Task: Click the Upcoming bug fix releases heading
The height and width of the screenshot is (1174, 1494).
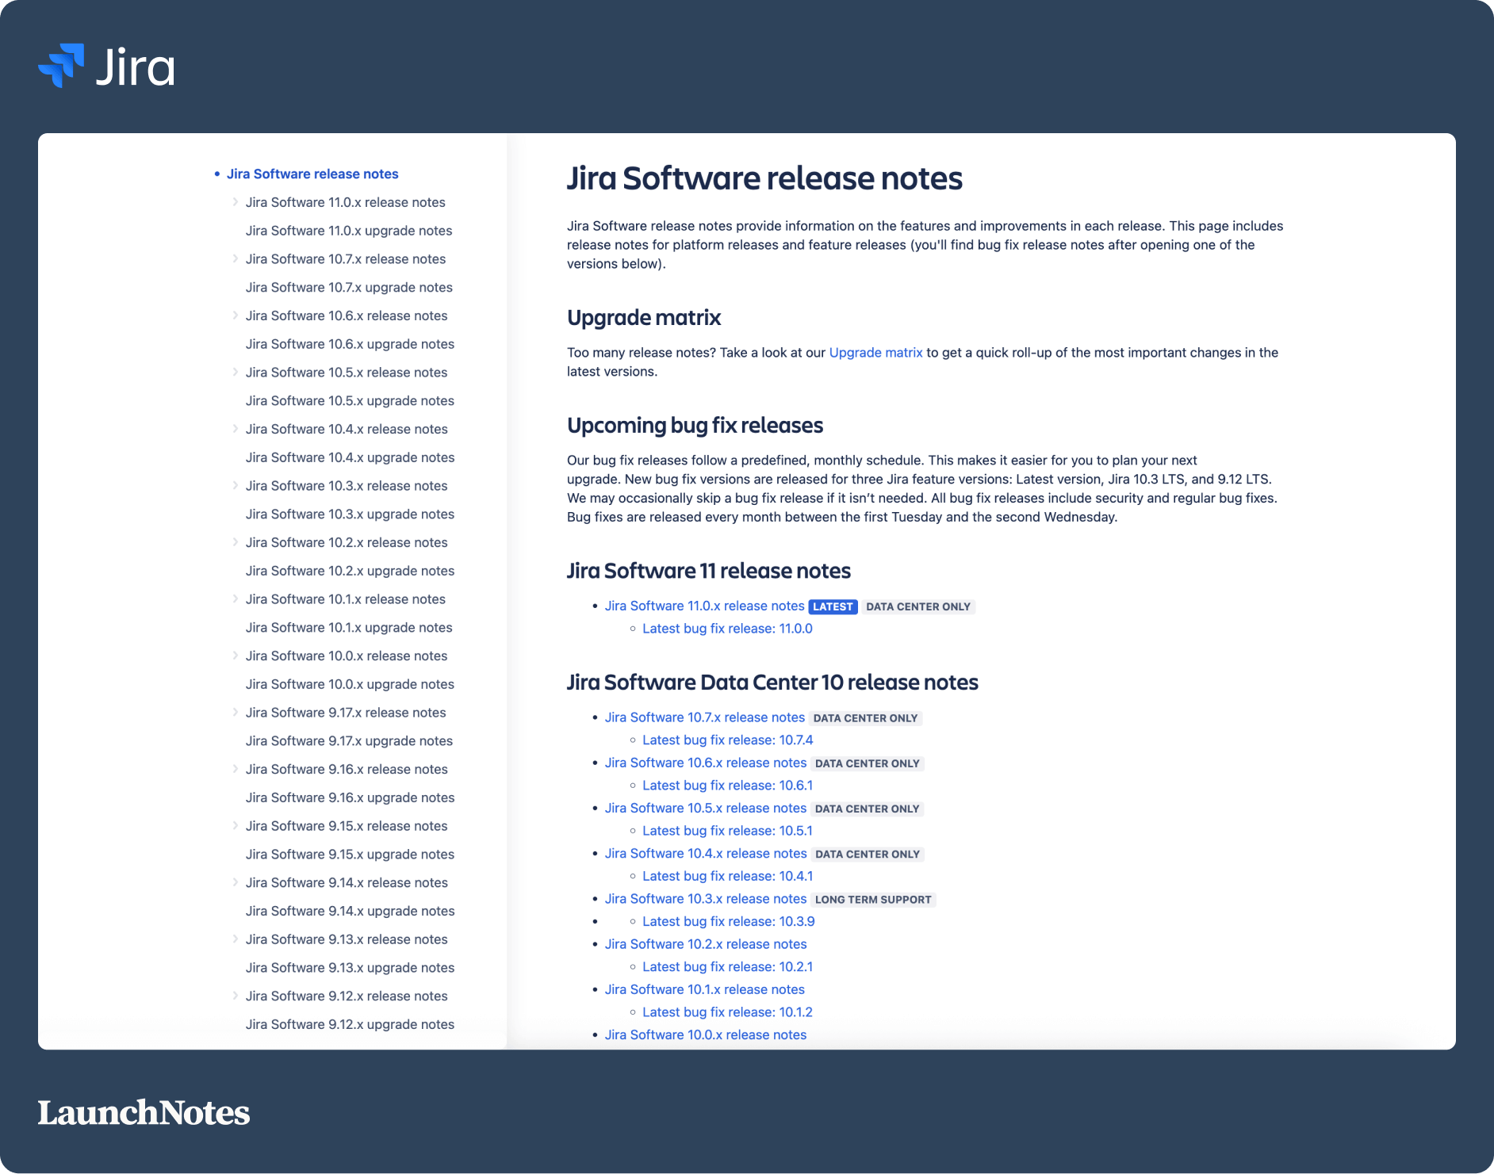Action: (695, 426)
